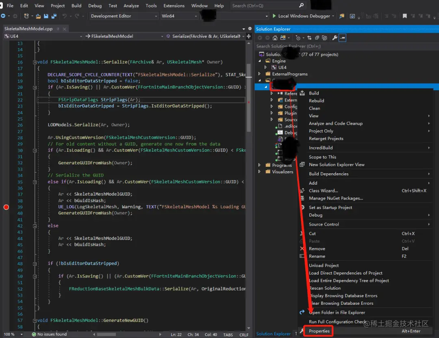The height and width of the screenshot is (338, 439).
Task: Open the Build menu
Action: [76, 6]
